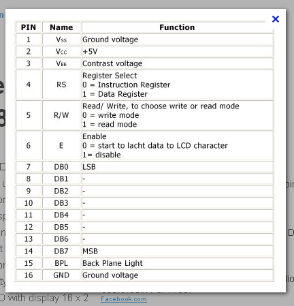Click '1 = read mode' line
The height and width of the screenshot is (306, 294).
coord(110,124)
